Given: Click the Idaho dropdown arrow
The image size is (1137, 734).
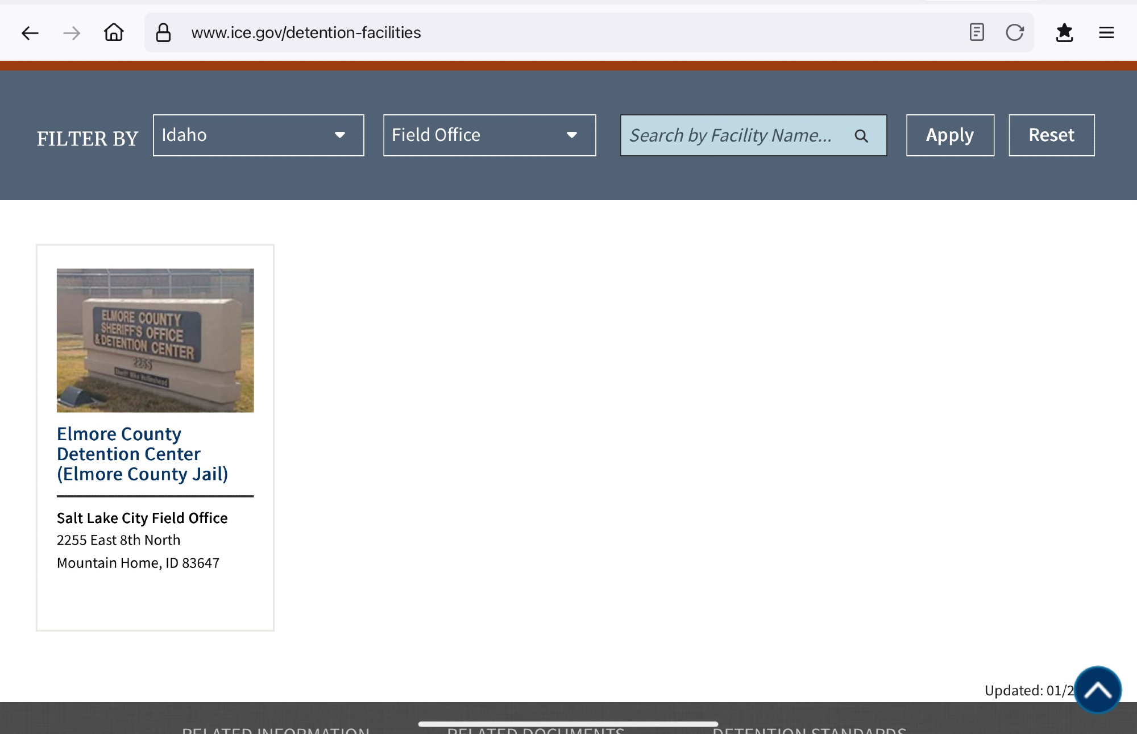Looking at the screenshot, I should coord(340,135).
